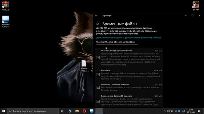
Task: Uncheck the Корзина checkbox
Action: pos(98,74)
